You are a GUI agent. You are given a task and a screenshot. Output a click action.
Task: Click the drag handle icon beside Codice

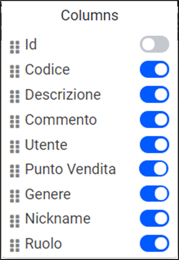[15, 72]
